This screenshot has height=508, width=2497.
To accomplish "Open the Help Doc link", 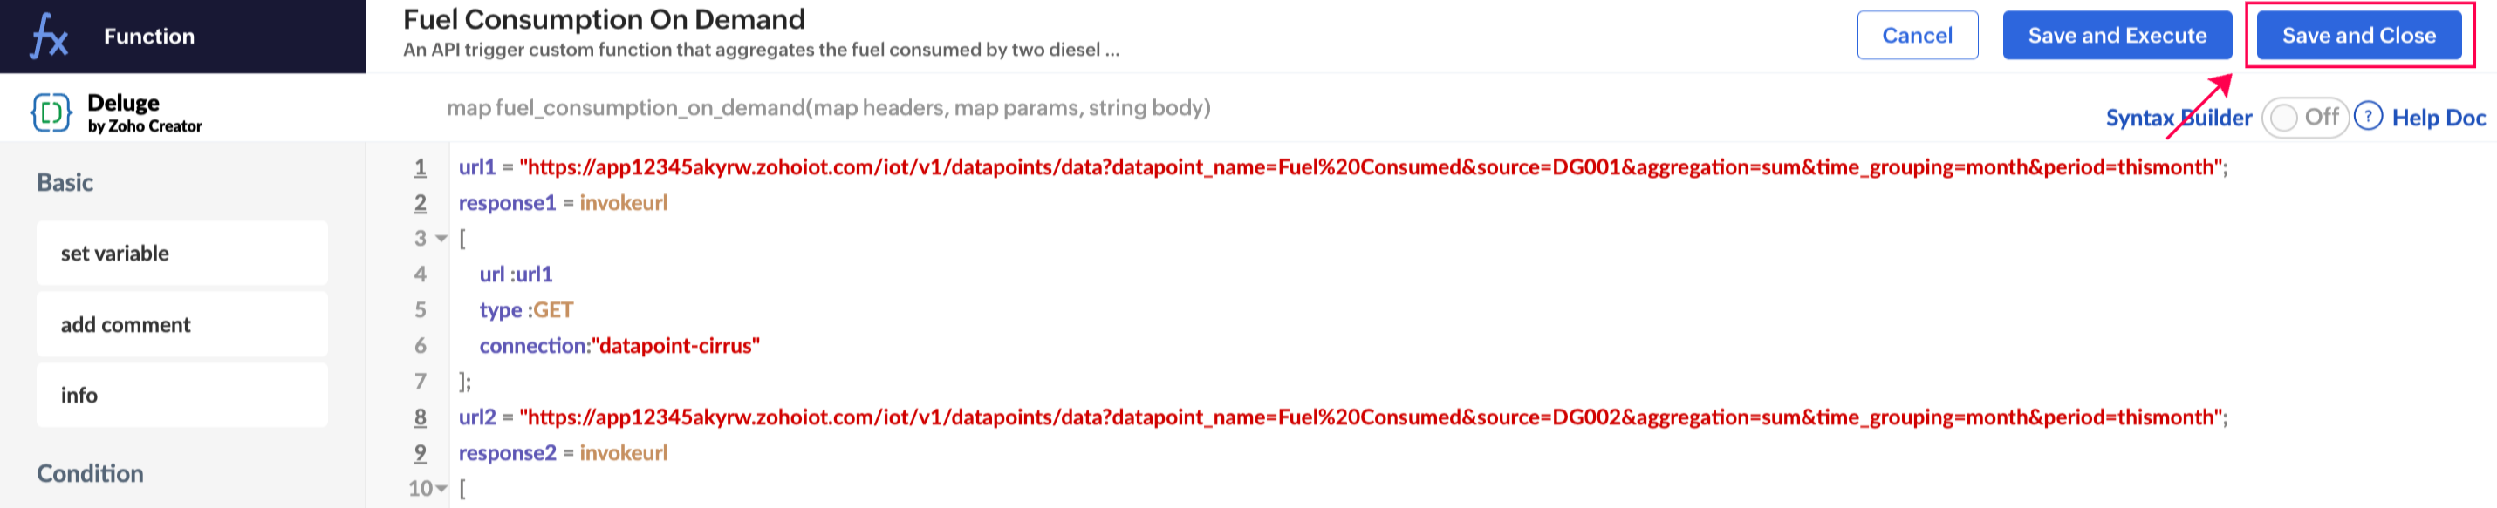I will [2438, 117].
